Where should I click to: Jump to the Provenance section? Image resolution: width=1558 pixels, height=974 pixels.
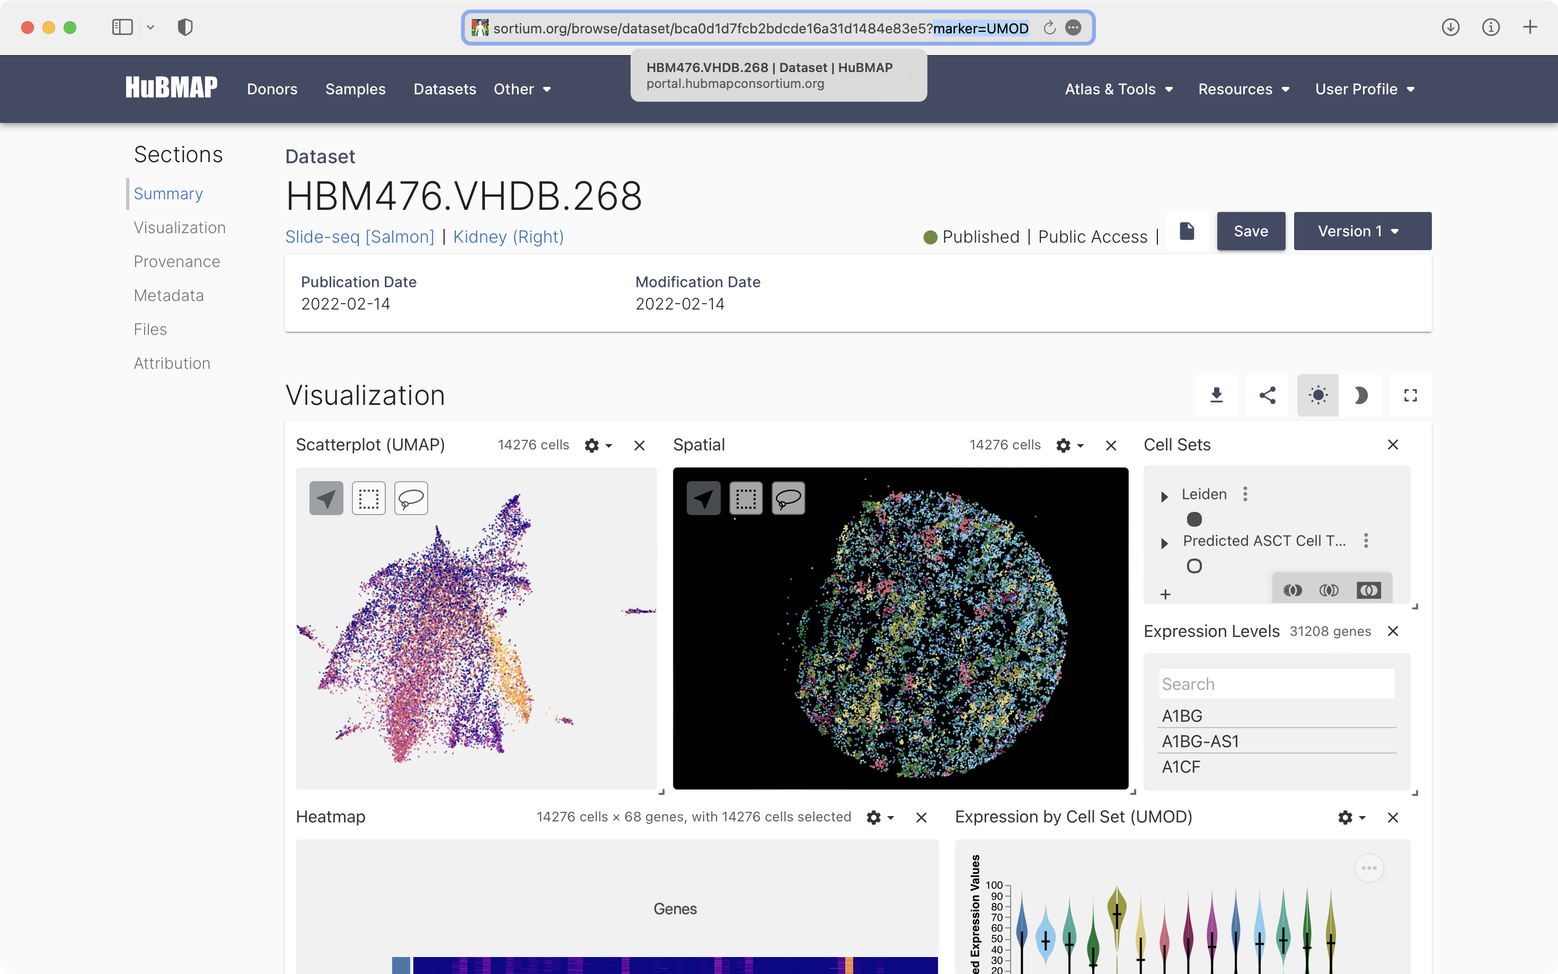pyautogui.click(x=176, y=262)
